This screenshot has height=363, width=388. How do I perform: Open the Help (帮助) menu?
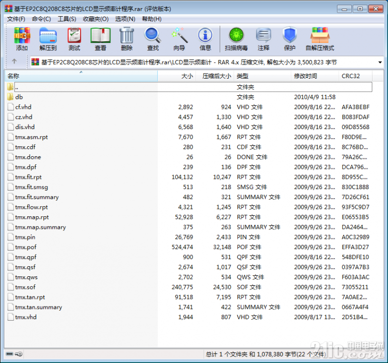(x=152, y=19)
